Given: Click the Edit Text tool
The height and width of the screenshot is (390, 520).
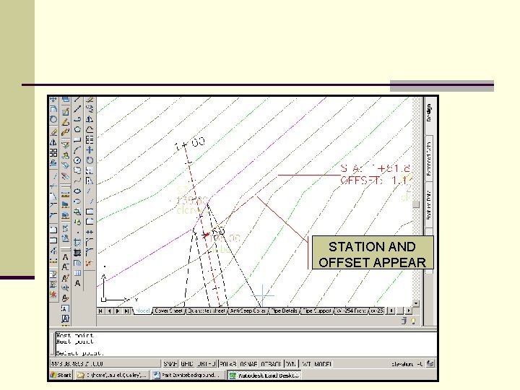Looking at the screenshot, I should [65, 278].
